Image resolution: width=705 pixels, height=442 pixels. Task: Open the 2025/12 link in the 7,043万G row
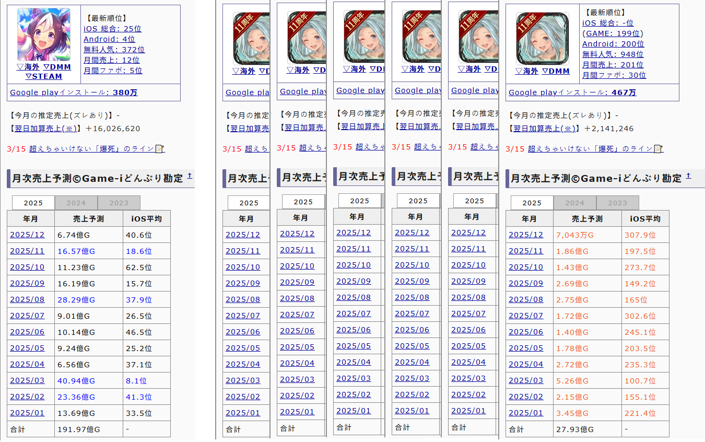526,235
